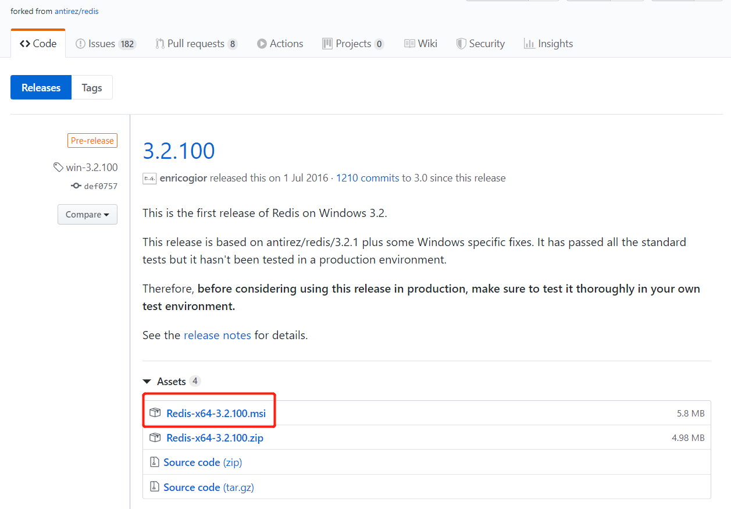731x509 pixels.
Task: Go to the Actions tab
Action: [x=280, y=44]
